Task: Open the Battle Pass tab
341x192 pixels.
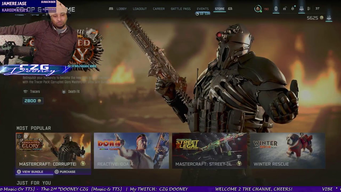Action: (x=181, y=9)
